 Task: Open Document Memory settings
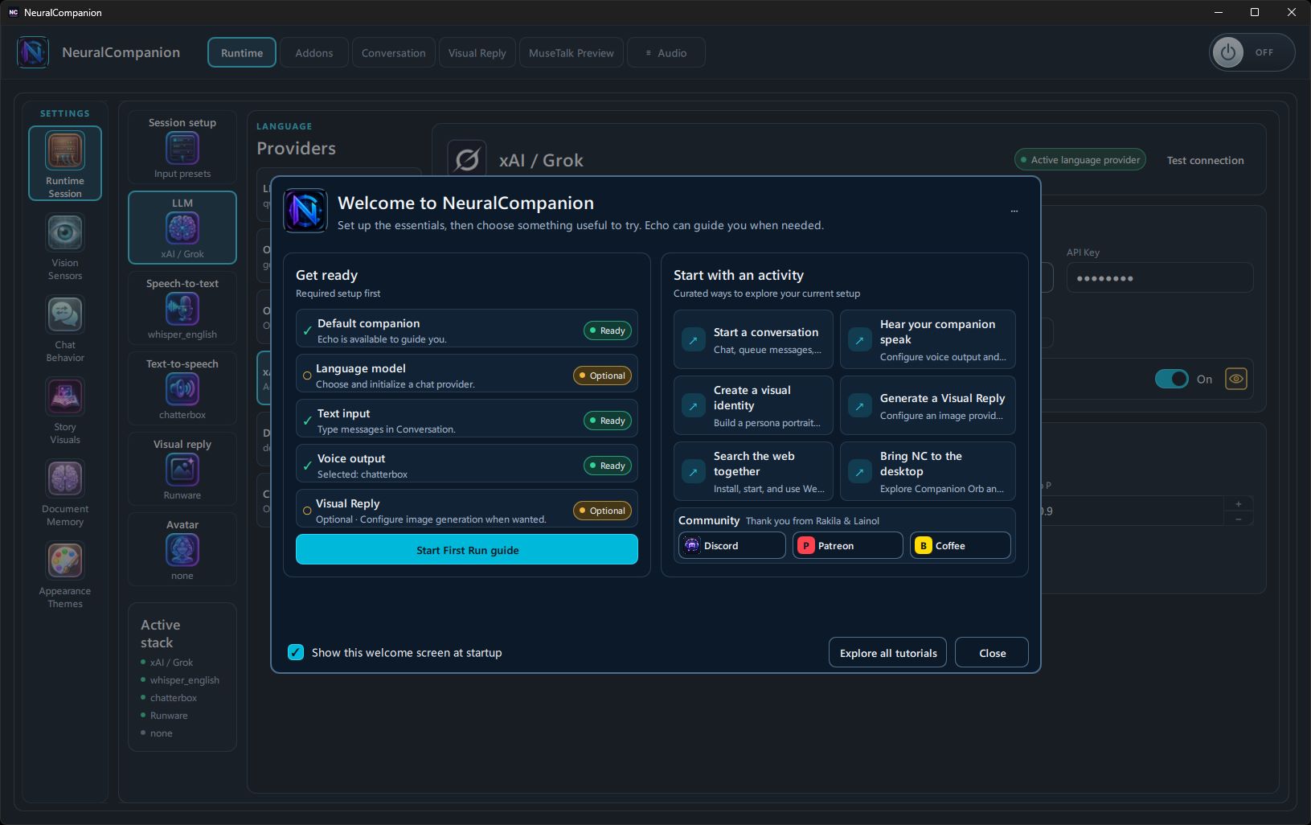[x=65, y=494]
